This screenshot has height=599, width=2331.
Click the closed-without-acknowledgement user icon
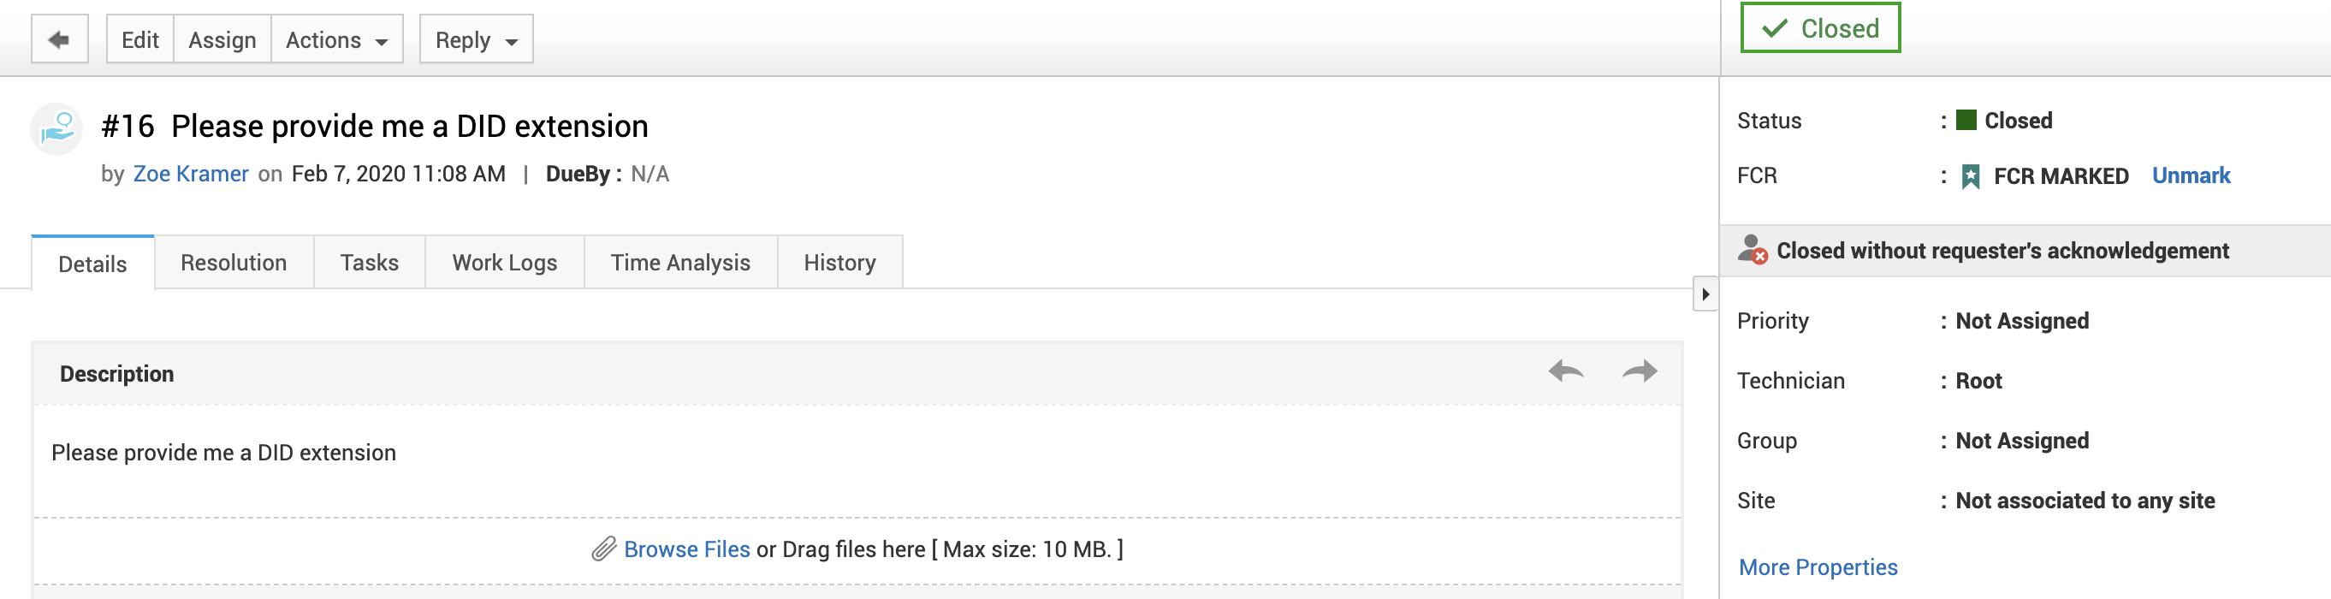pos(1752,250)
